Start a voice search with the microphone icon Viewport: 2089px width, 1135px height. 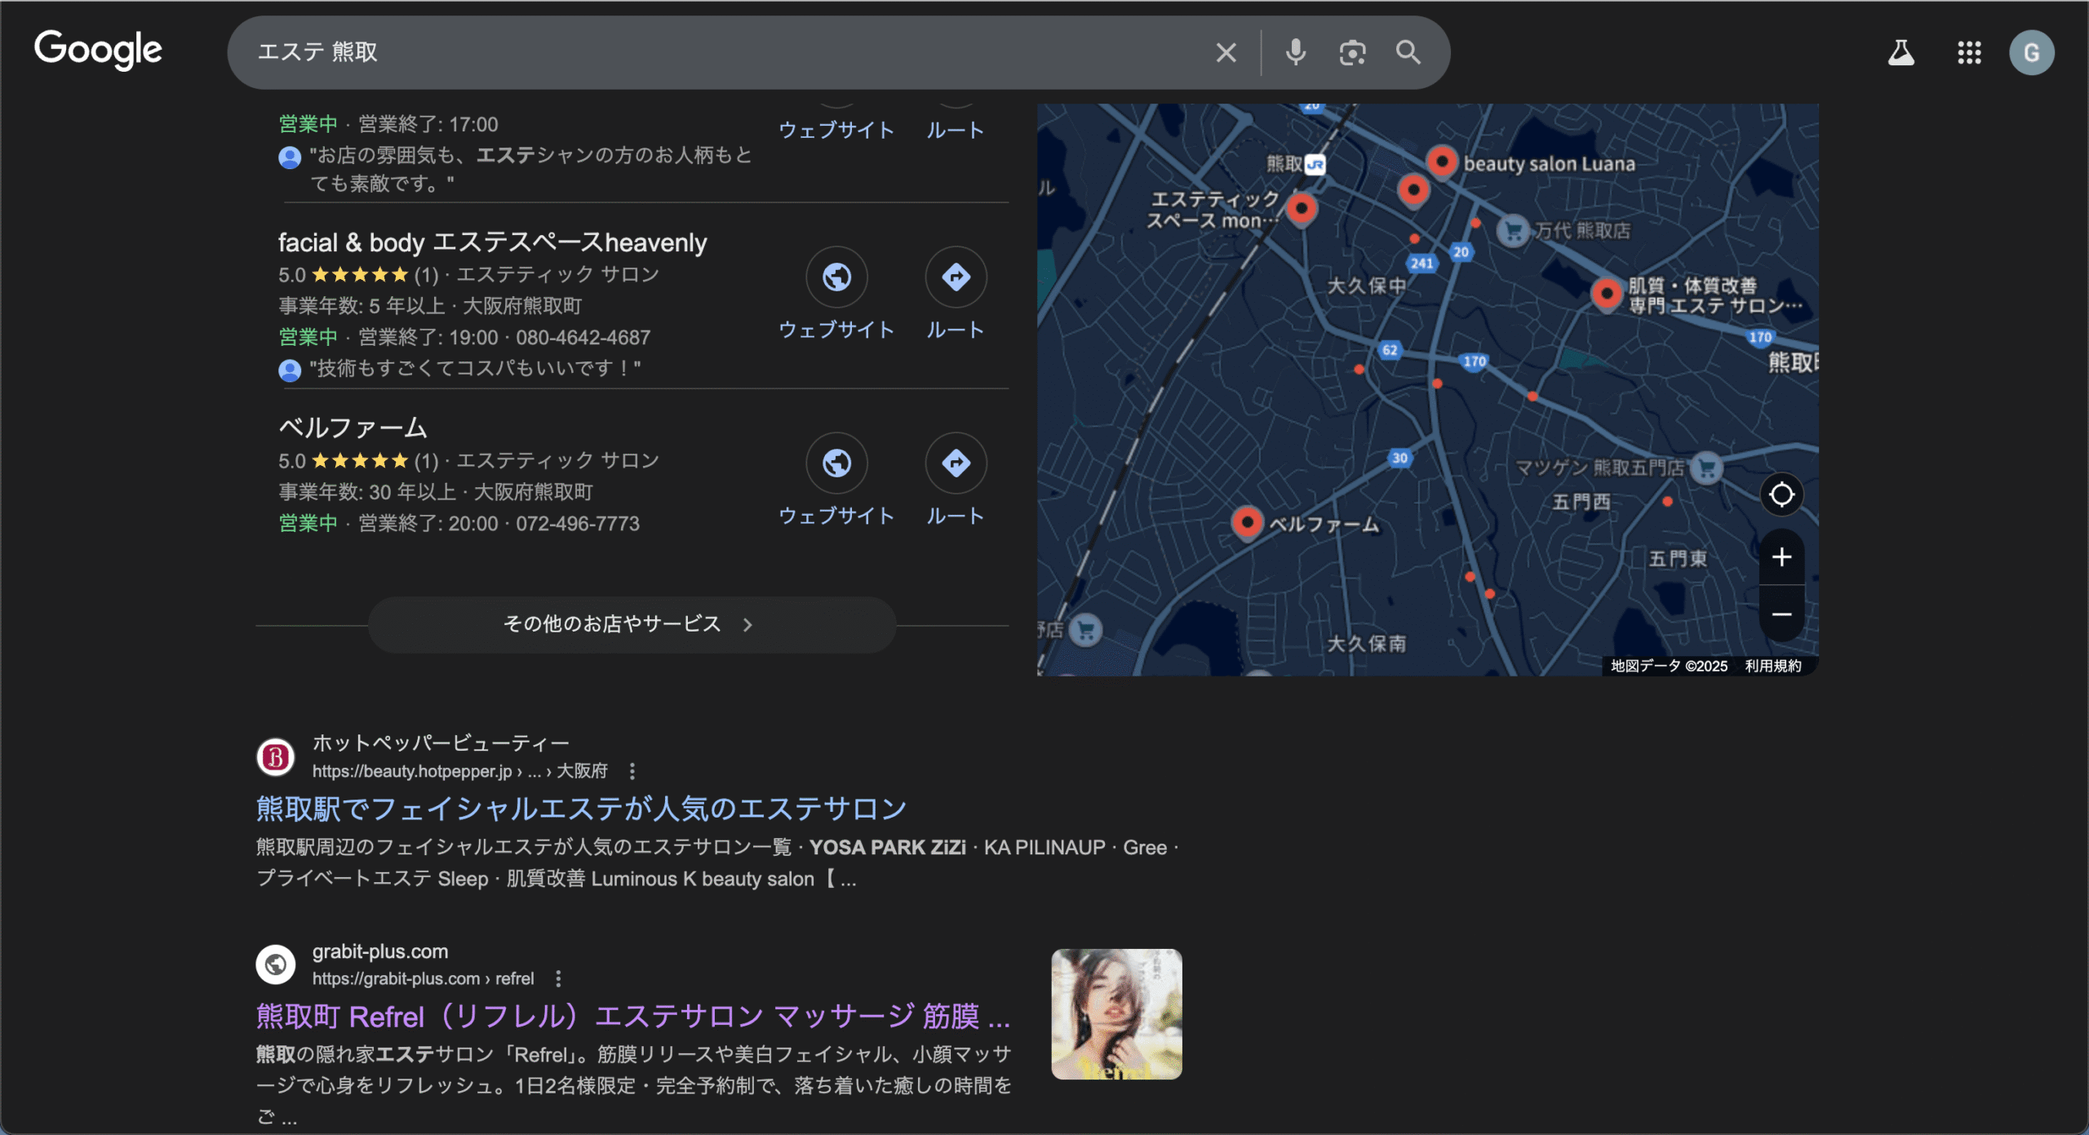(1296, 51)
